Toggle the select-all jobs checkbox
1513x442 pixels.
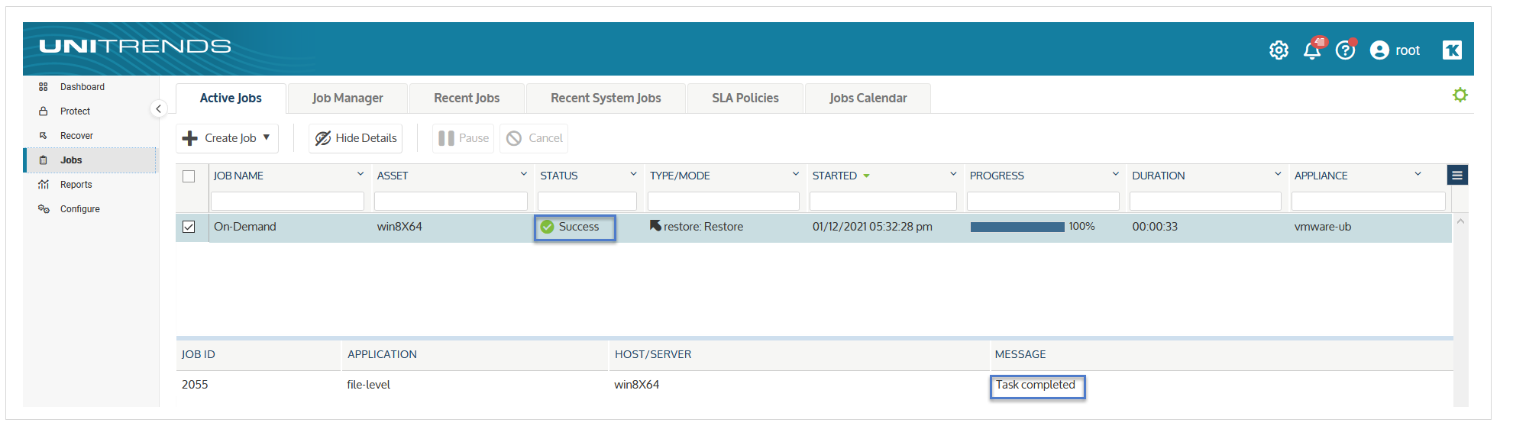(189, 176)
